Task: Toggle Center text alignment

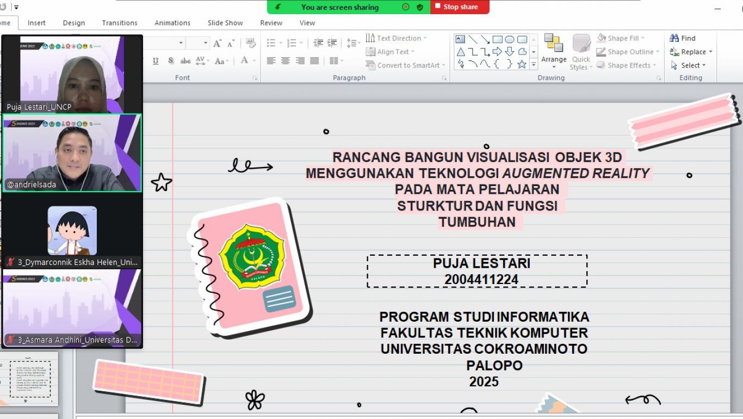Action: click(286, 61)
